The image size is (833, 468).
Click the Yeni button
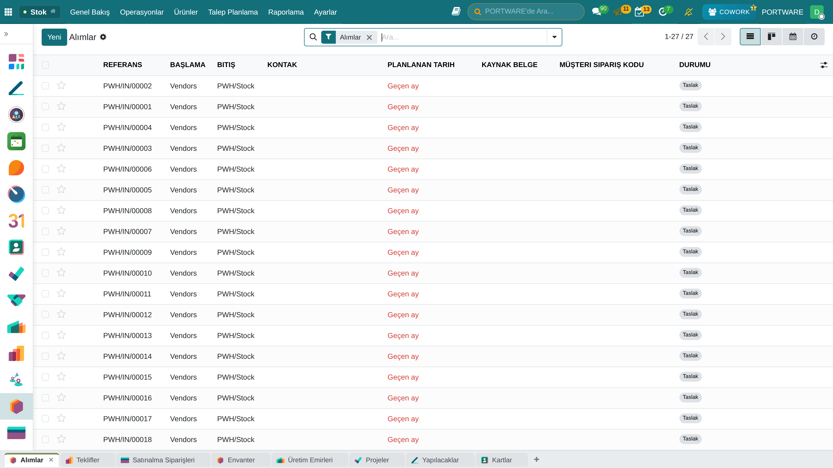[x=54, y=37]
